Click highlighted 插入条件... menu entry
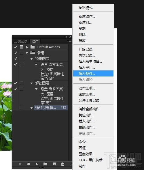The width and height of the screenshot is (144, 170). pos(93,74)
